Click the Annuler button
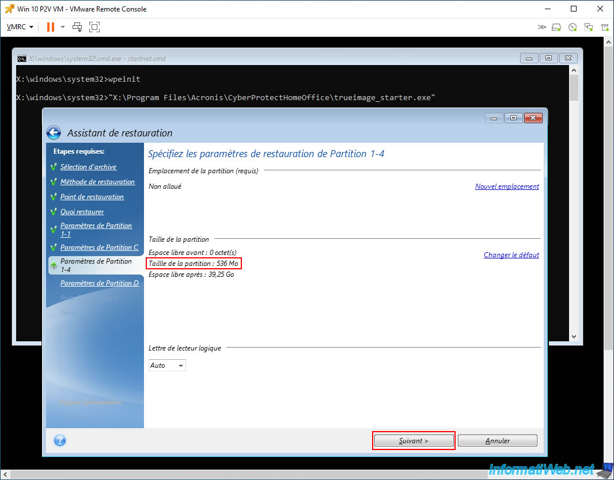This screenshot has height=480, width=614. tap(497, 440)
